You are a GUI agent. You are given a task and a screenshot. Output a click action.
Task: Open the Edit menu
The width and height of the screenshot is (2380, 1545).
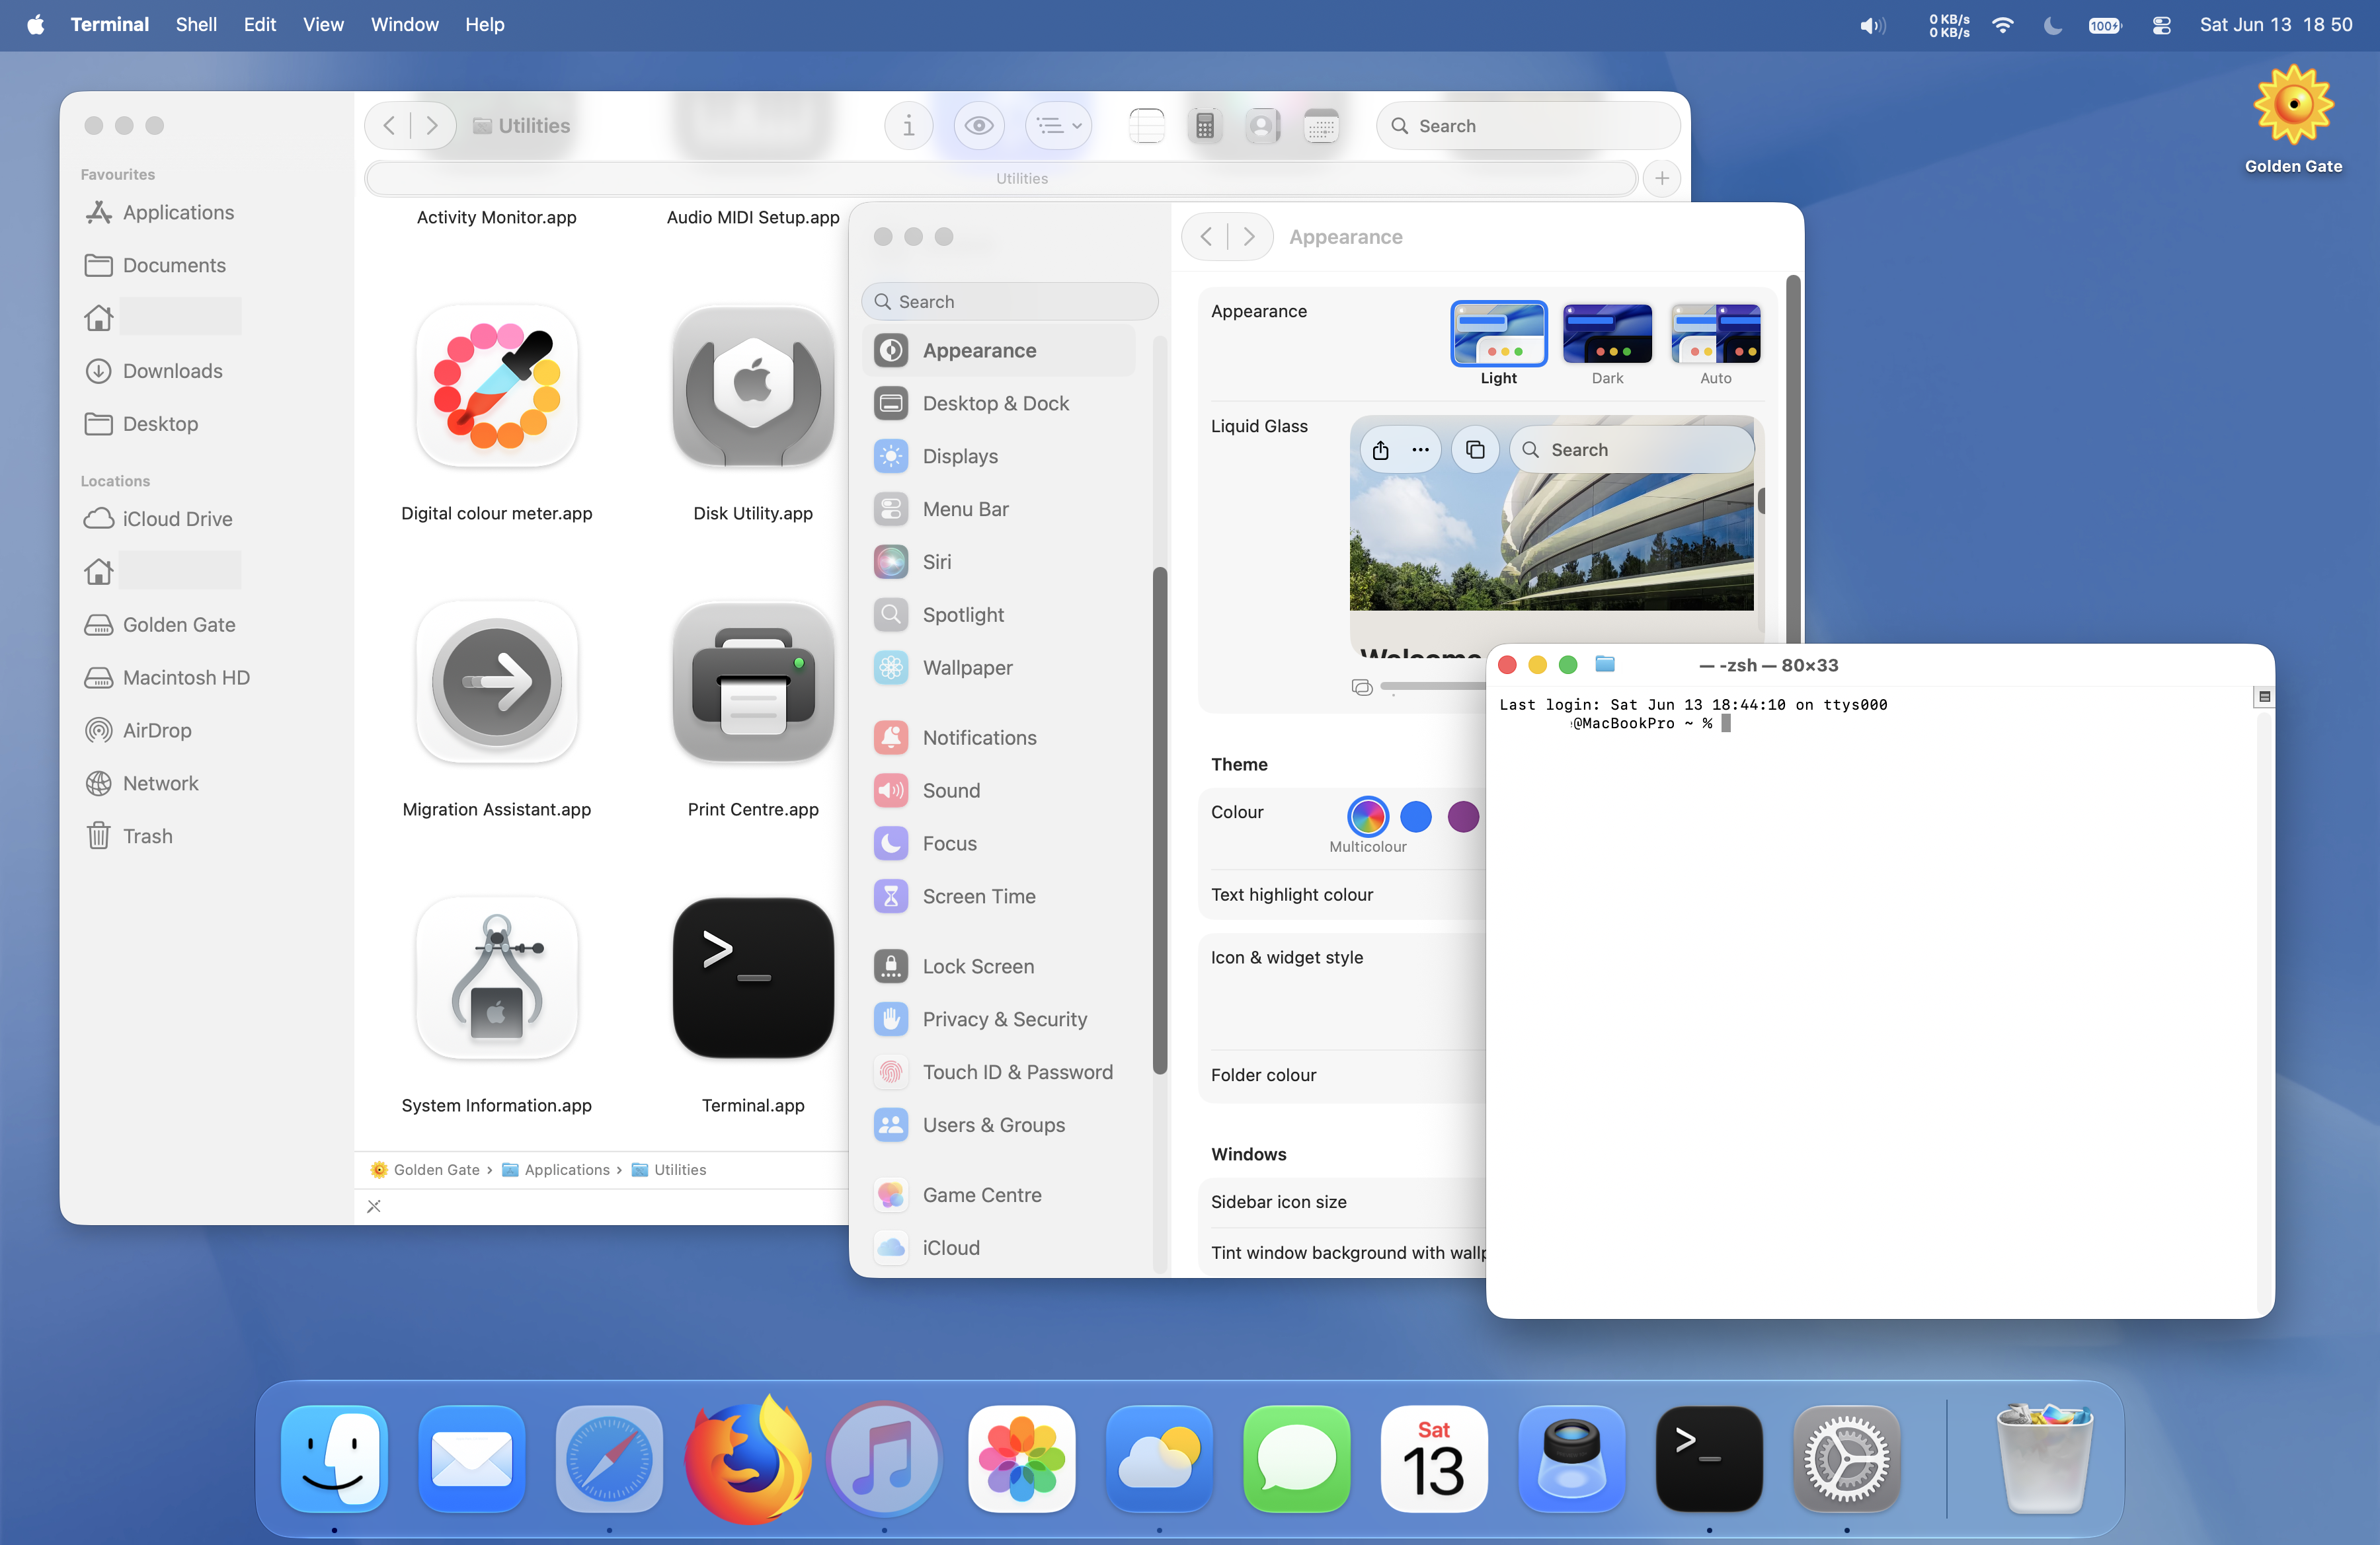tap(260, 25)
